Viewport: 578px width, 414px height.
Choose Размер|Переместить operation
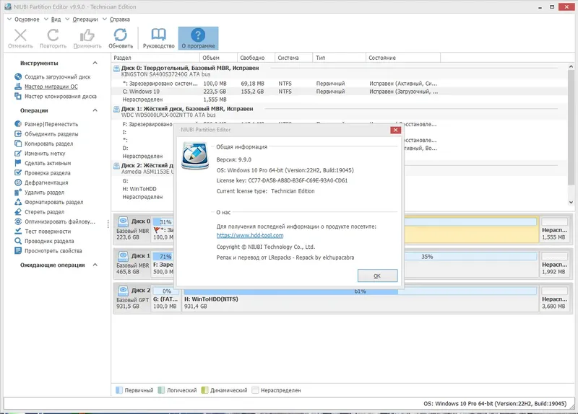pos(46,124)
